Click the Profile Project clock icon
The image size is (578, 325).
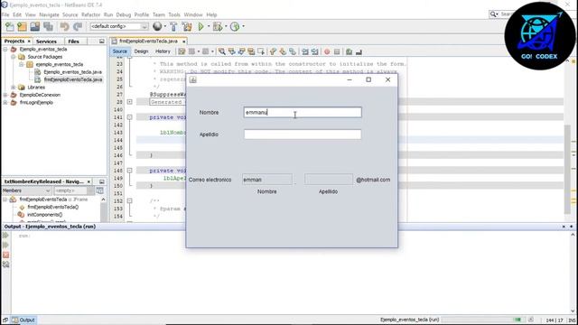coord(235,26)
